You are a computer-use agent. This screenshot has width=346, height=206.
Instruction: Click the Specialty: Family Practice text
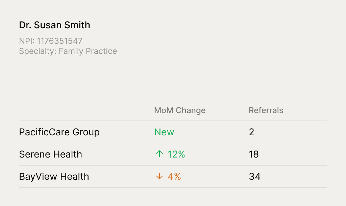tap(68, 51)
